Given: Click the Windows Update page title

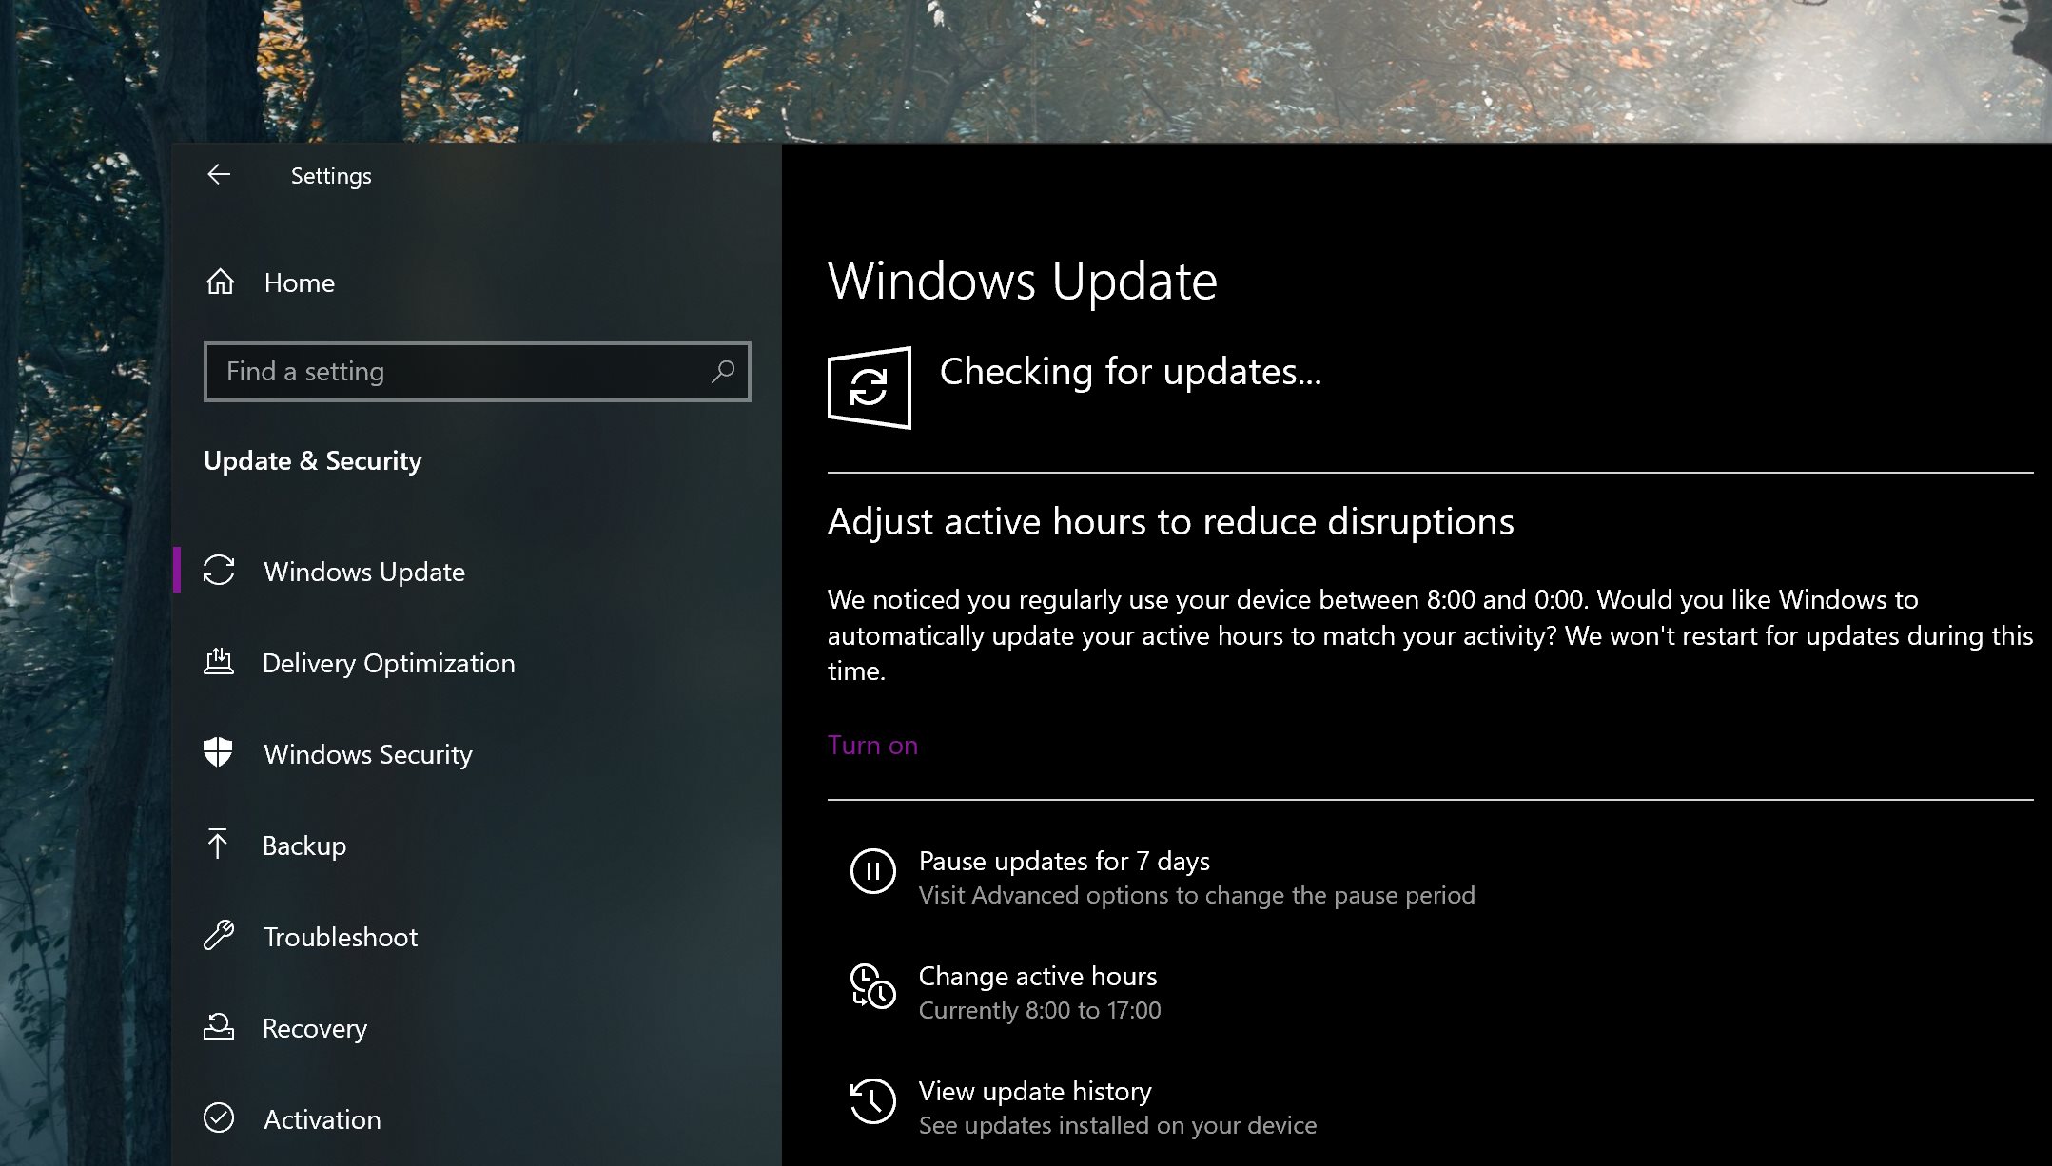Looking at the screenshot, I should pos(1022,281).
